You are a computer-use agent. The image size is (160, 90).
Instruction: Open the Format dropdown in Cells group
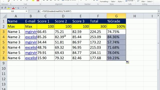click(131, 1)
